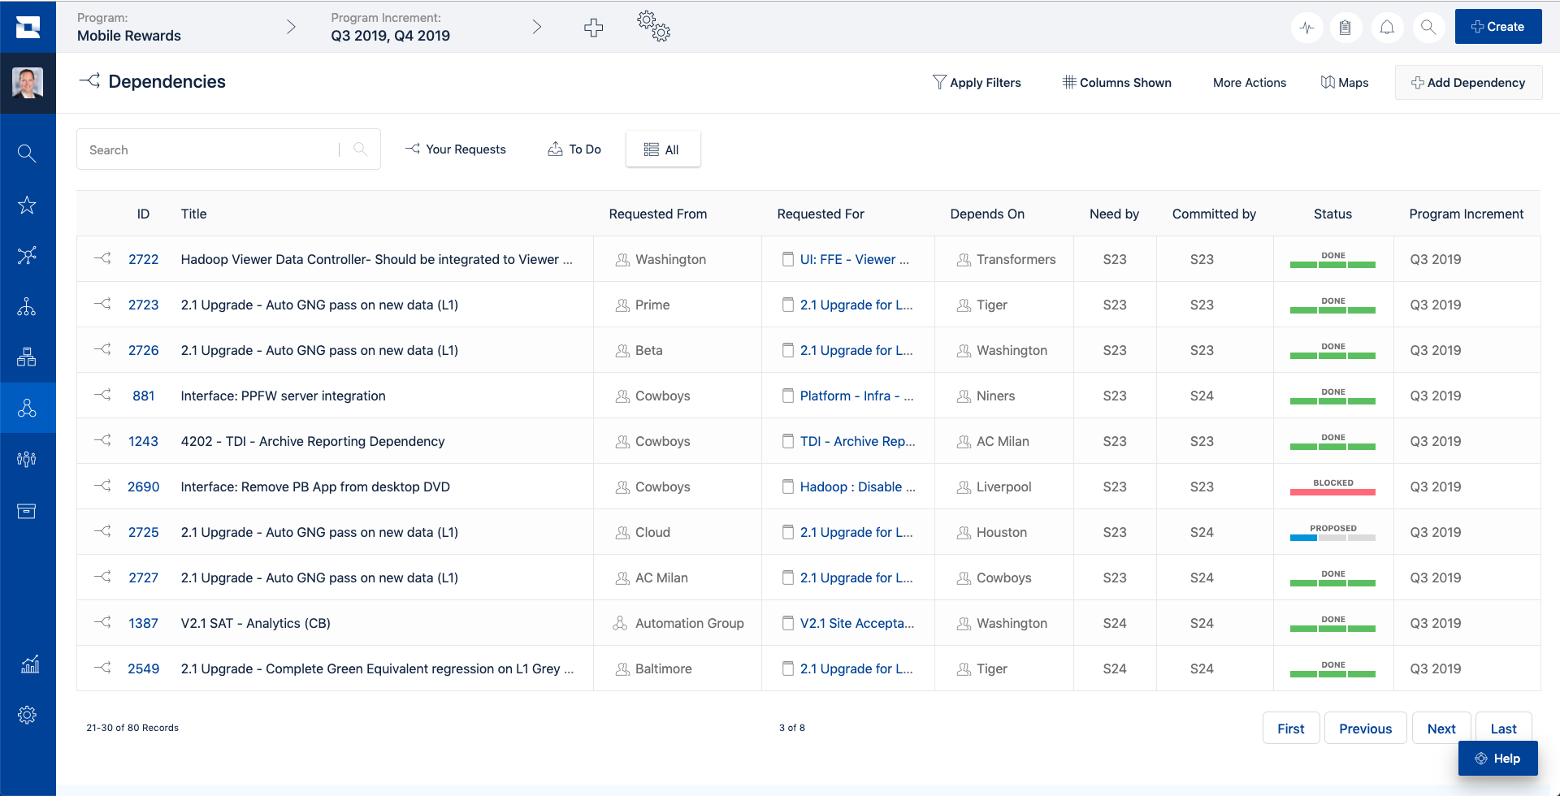Click the gear settings icon in sidebar
The height and width of the screenshot is (796, 1560).
point(27,715)
